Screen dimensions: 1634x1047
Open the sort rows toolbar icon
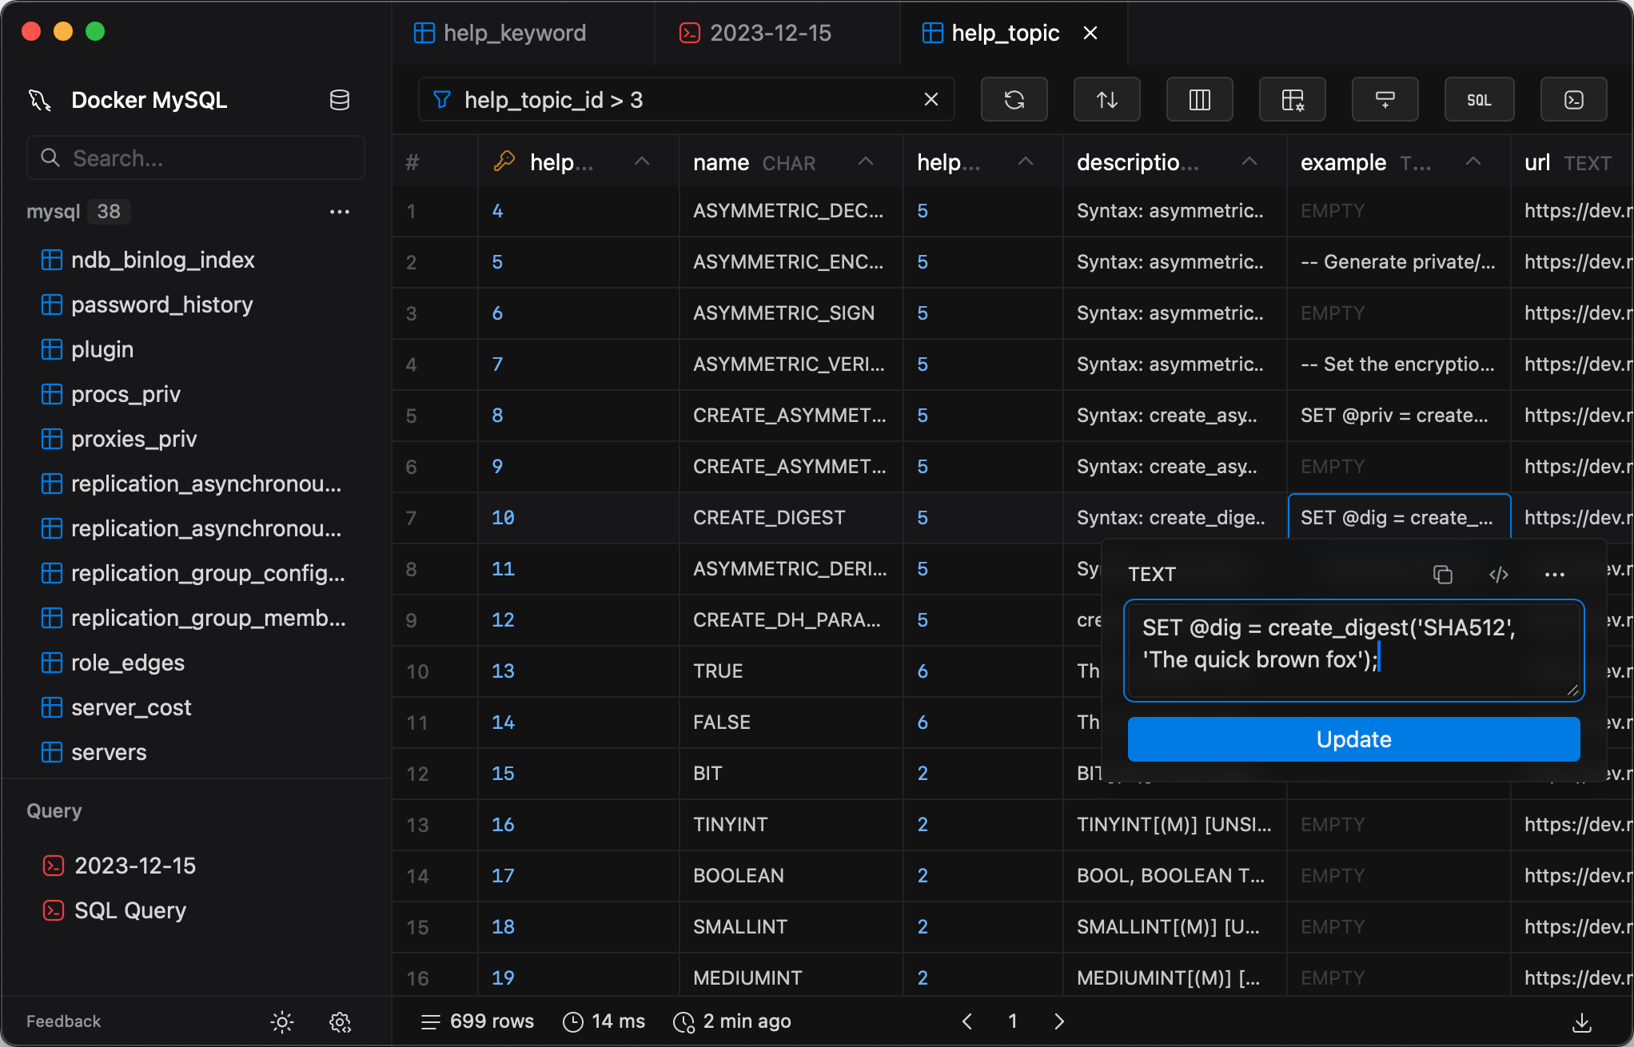coord(1106,100)
